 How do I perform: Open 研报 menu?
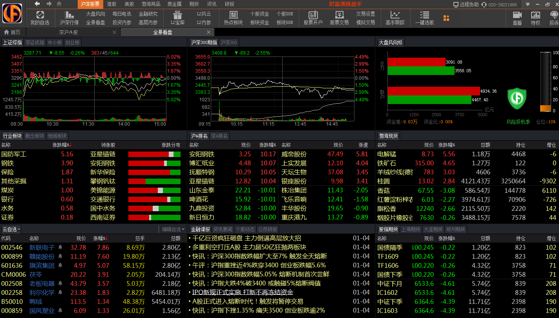click(x=230, y=4)
